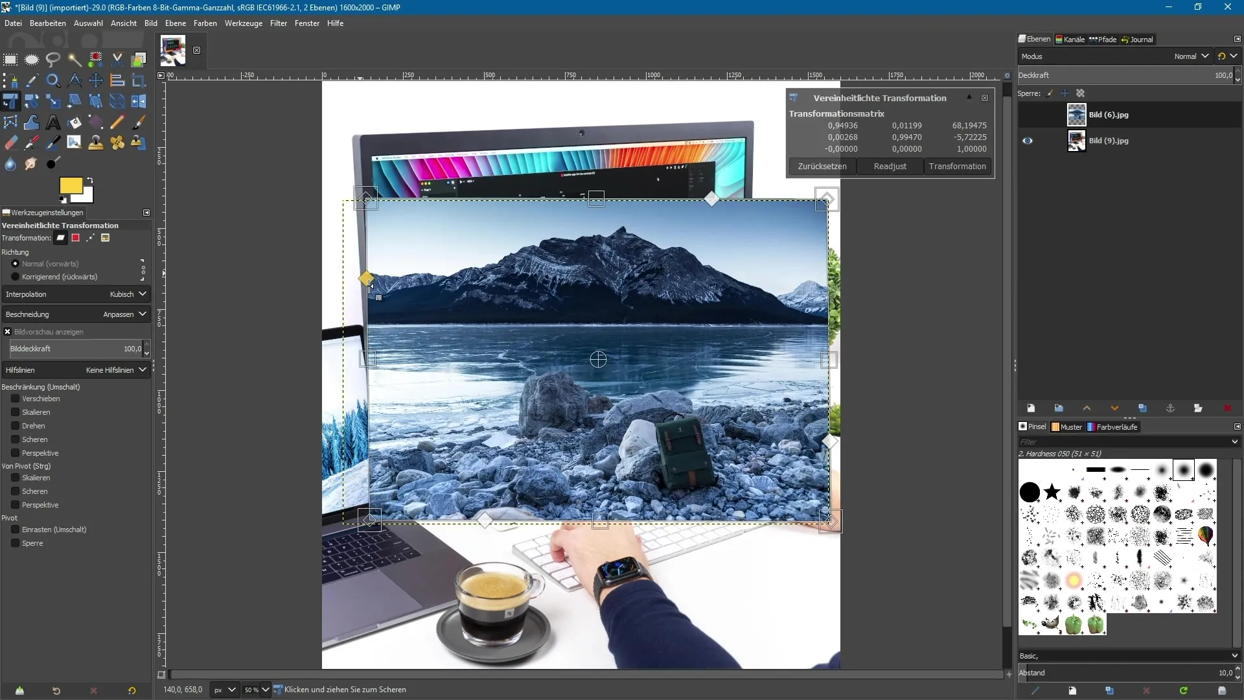Duplicate the current layer
Screen dimensions: 1244x700
pyautogui.click(x=1142, y=408)
